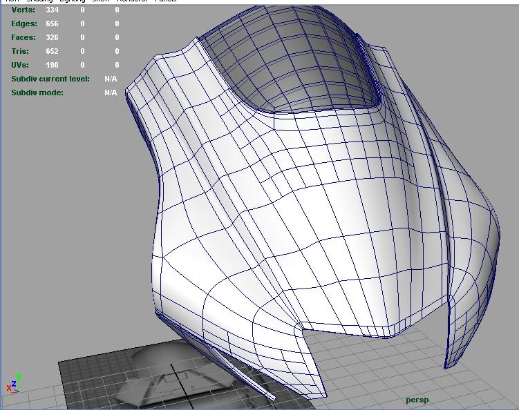Click N/A beside Subdiv current level
This screenshot has height=410, width=519.
pyautogui.click(x=111, y=79)
